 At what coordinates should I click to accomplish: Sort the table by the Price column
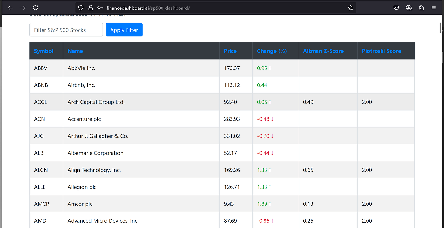pos(230,51)
